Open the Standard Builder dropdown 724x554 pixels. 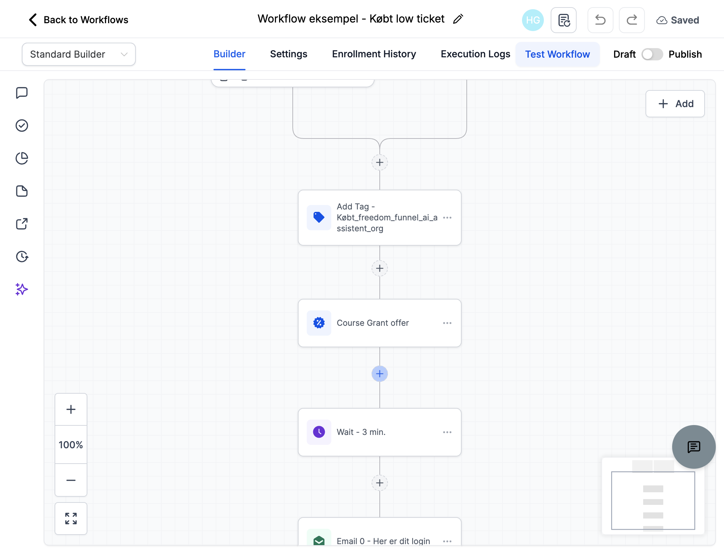(79, 54)
